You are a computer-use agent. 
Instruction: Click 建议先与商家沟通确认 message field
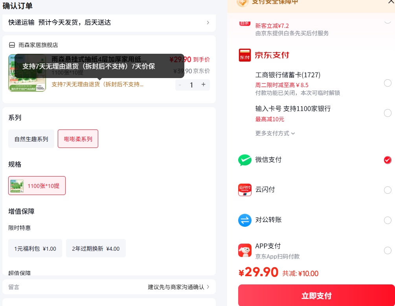click(x=176, y=287)
